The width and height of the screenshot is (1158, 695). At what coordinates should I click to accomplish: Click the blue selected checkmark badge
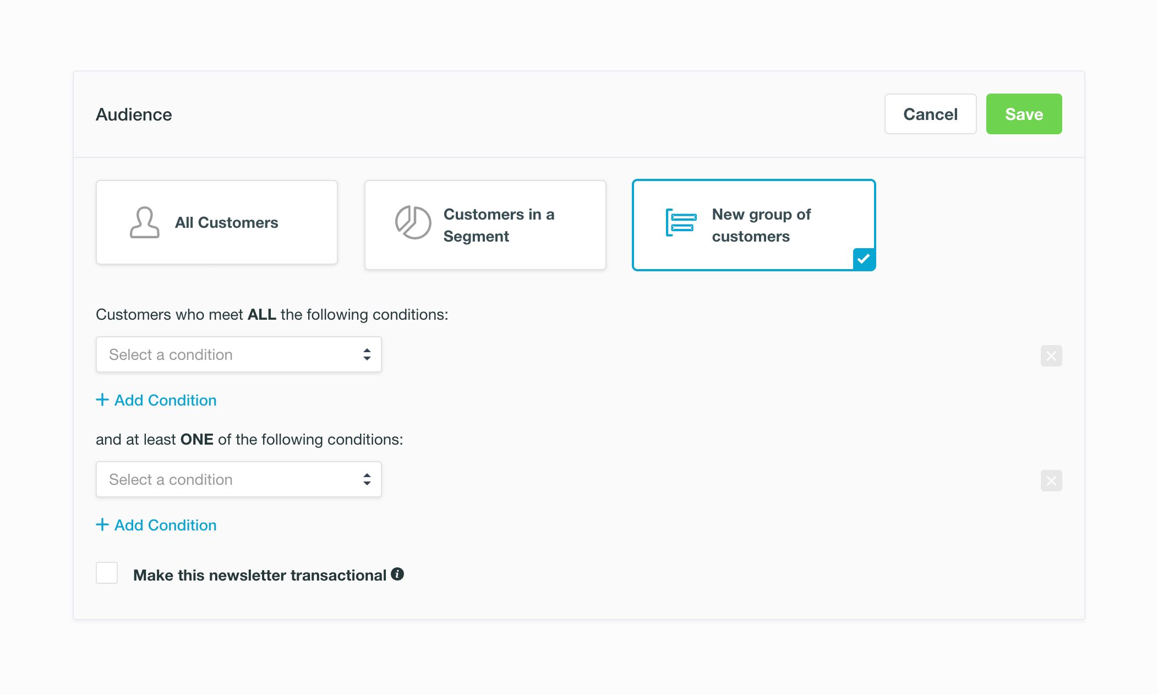pyautogui.click(x=864, y=259)
